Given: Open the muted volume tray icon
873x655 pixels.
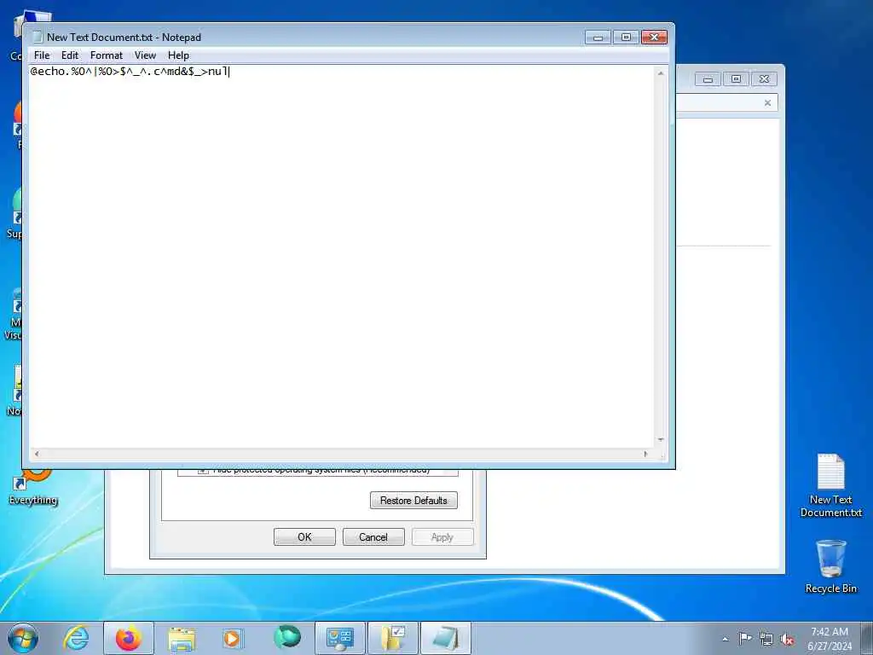Looking at the screenshot, I should (x=787, y=639).
